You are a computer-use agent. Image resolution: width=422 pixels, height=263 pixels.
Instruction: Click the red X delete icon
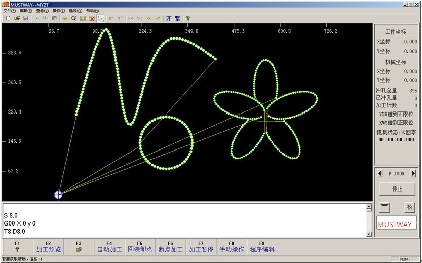92,18
